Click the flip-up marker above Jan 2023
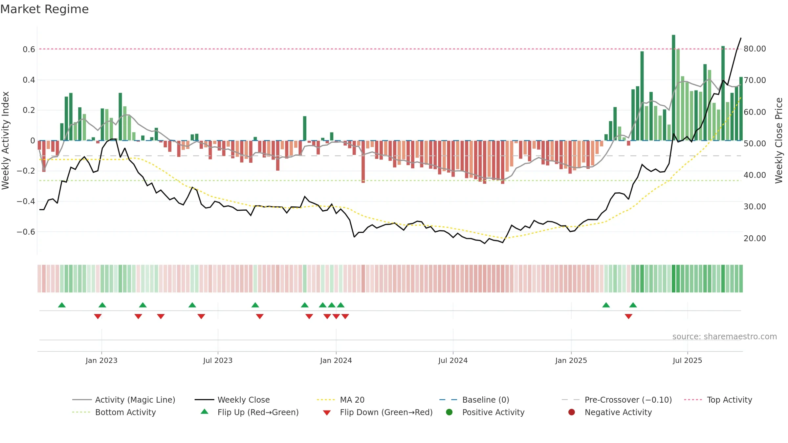Viewport: 788px width, 443px height. tap(102, 305)
